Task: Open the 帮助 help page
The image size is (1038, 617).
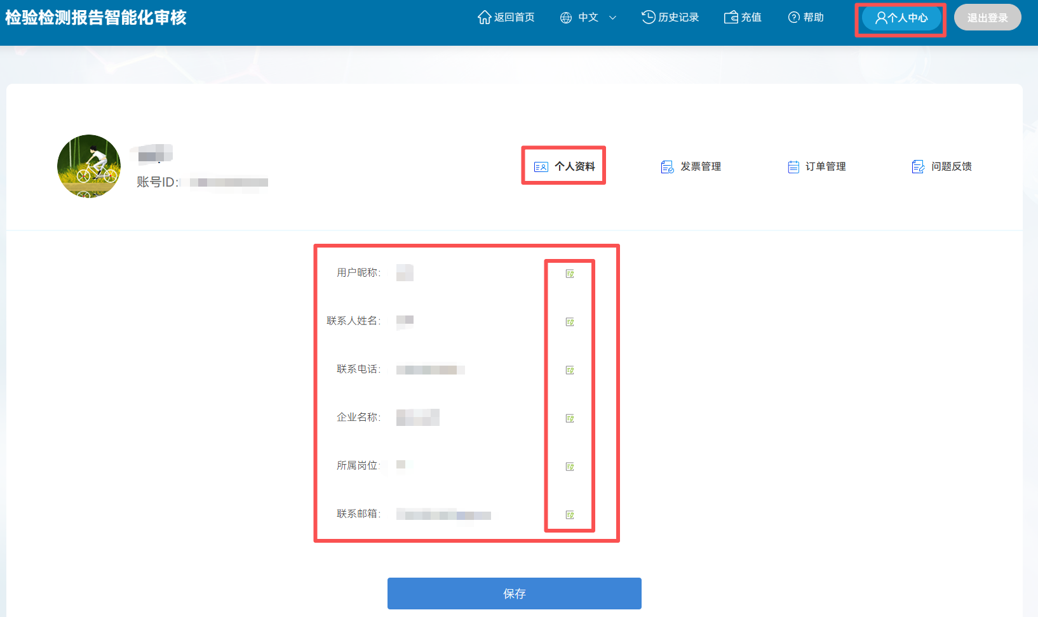Action: [x=805, y=17]
